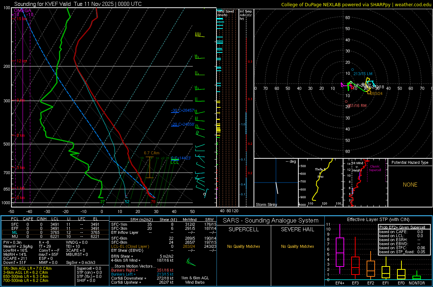Select the highlighted ML parcel row
This screenshot has height=287, width=433.
pyautogui.click(x=55, y=232)
